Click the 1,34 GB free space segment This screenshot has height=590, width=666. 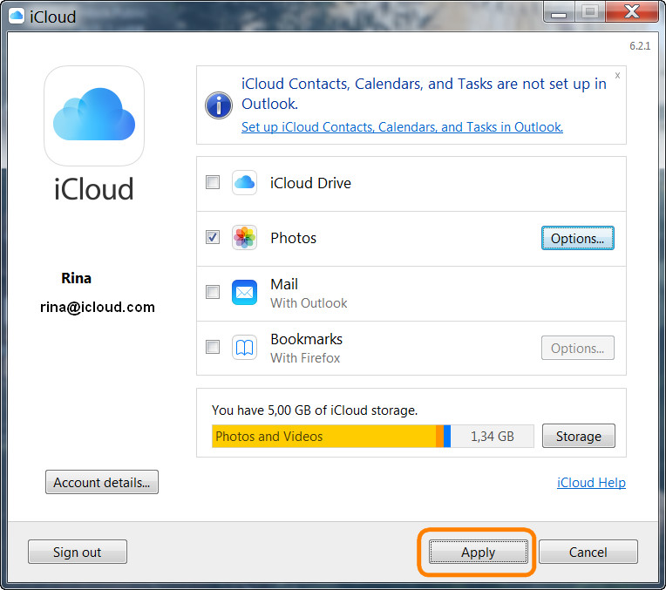pyautogui.click(x=493, y=437)
